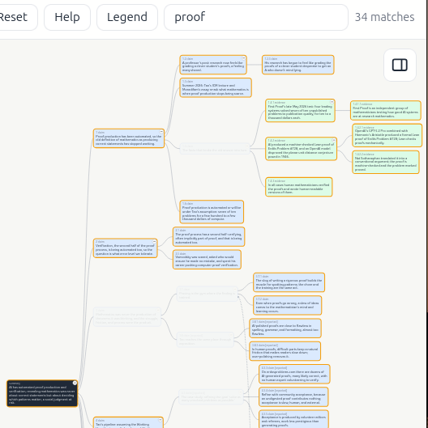428x428 pixels.
Task: Select evidence 'Nat Sothanaphan translated it'
Action: click(386, 162)
